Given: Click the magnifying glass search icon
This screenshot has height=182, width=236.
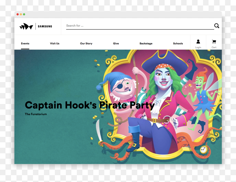Looking at the screenshot, I should pyautogui.click(x=217, y=26).
